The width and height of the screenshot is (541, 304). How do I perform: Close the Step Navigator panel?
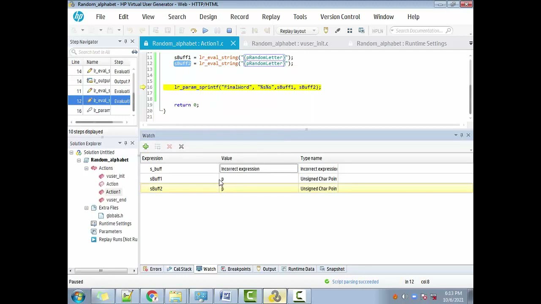pyautogui.click(x=132, y=41)
